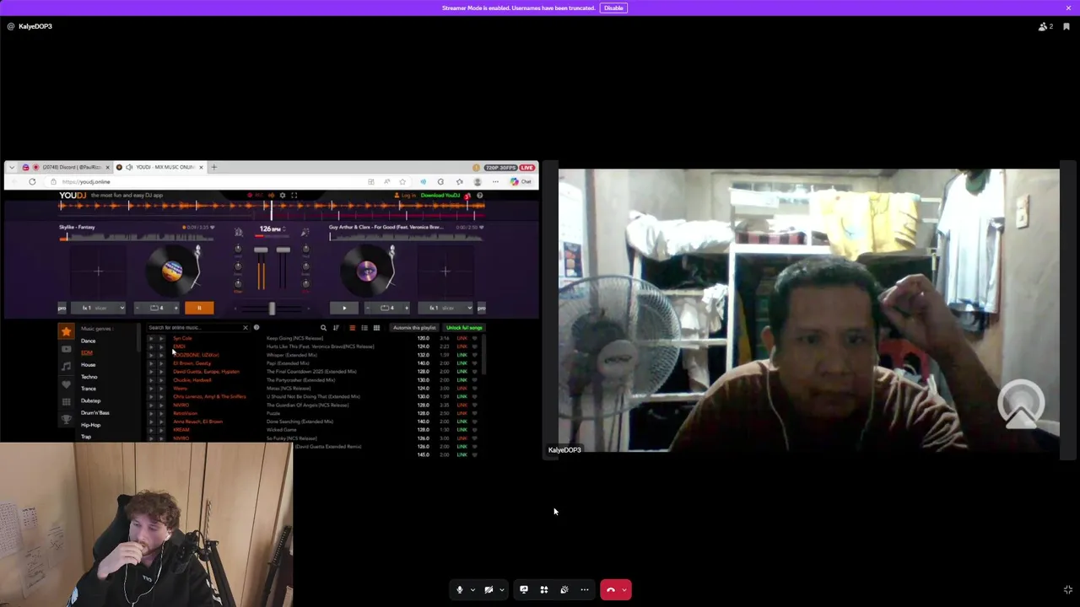Open browser tab search dropdown arrow
1080x607 pixels.
pos(11,167)
